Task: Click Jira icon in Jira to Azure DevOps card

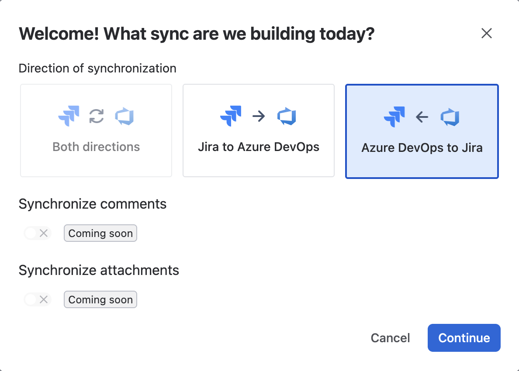Action: click(x=231, y=116)
